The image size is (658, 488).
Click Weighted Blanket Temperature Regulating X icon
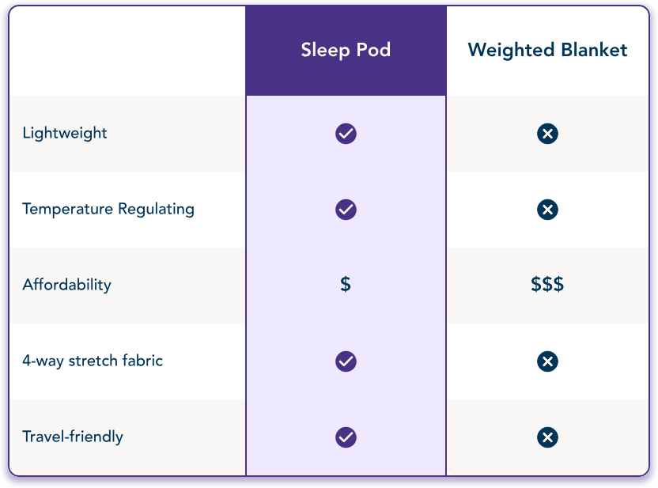(x=547, y=210)
